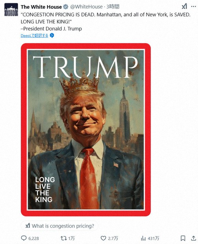Reply using the comment bubble icon
Image resolution: width=198 pixels, height=244 pixels.
coord(24,238)
